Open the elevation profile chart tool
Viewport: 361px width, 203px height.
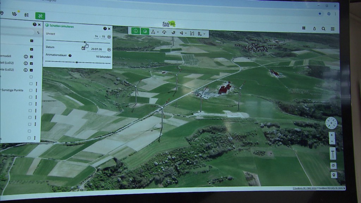pos(192,34)
